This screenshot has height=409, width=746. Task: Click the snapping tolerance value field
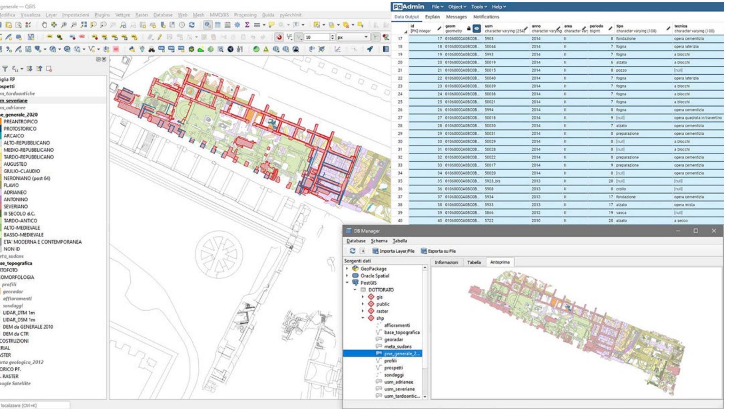(316, 37)
